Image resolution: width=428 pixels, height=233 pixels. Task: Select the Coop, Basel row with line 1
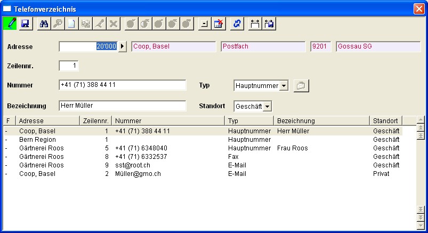coord(203,131)
